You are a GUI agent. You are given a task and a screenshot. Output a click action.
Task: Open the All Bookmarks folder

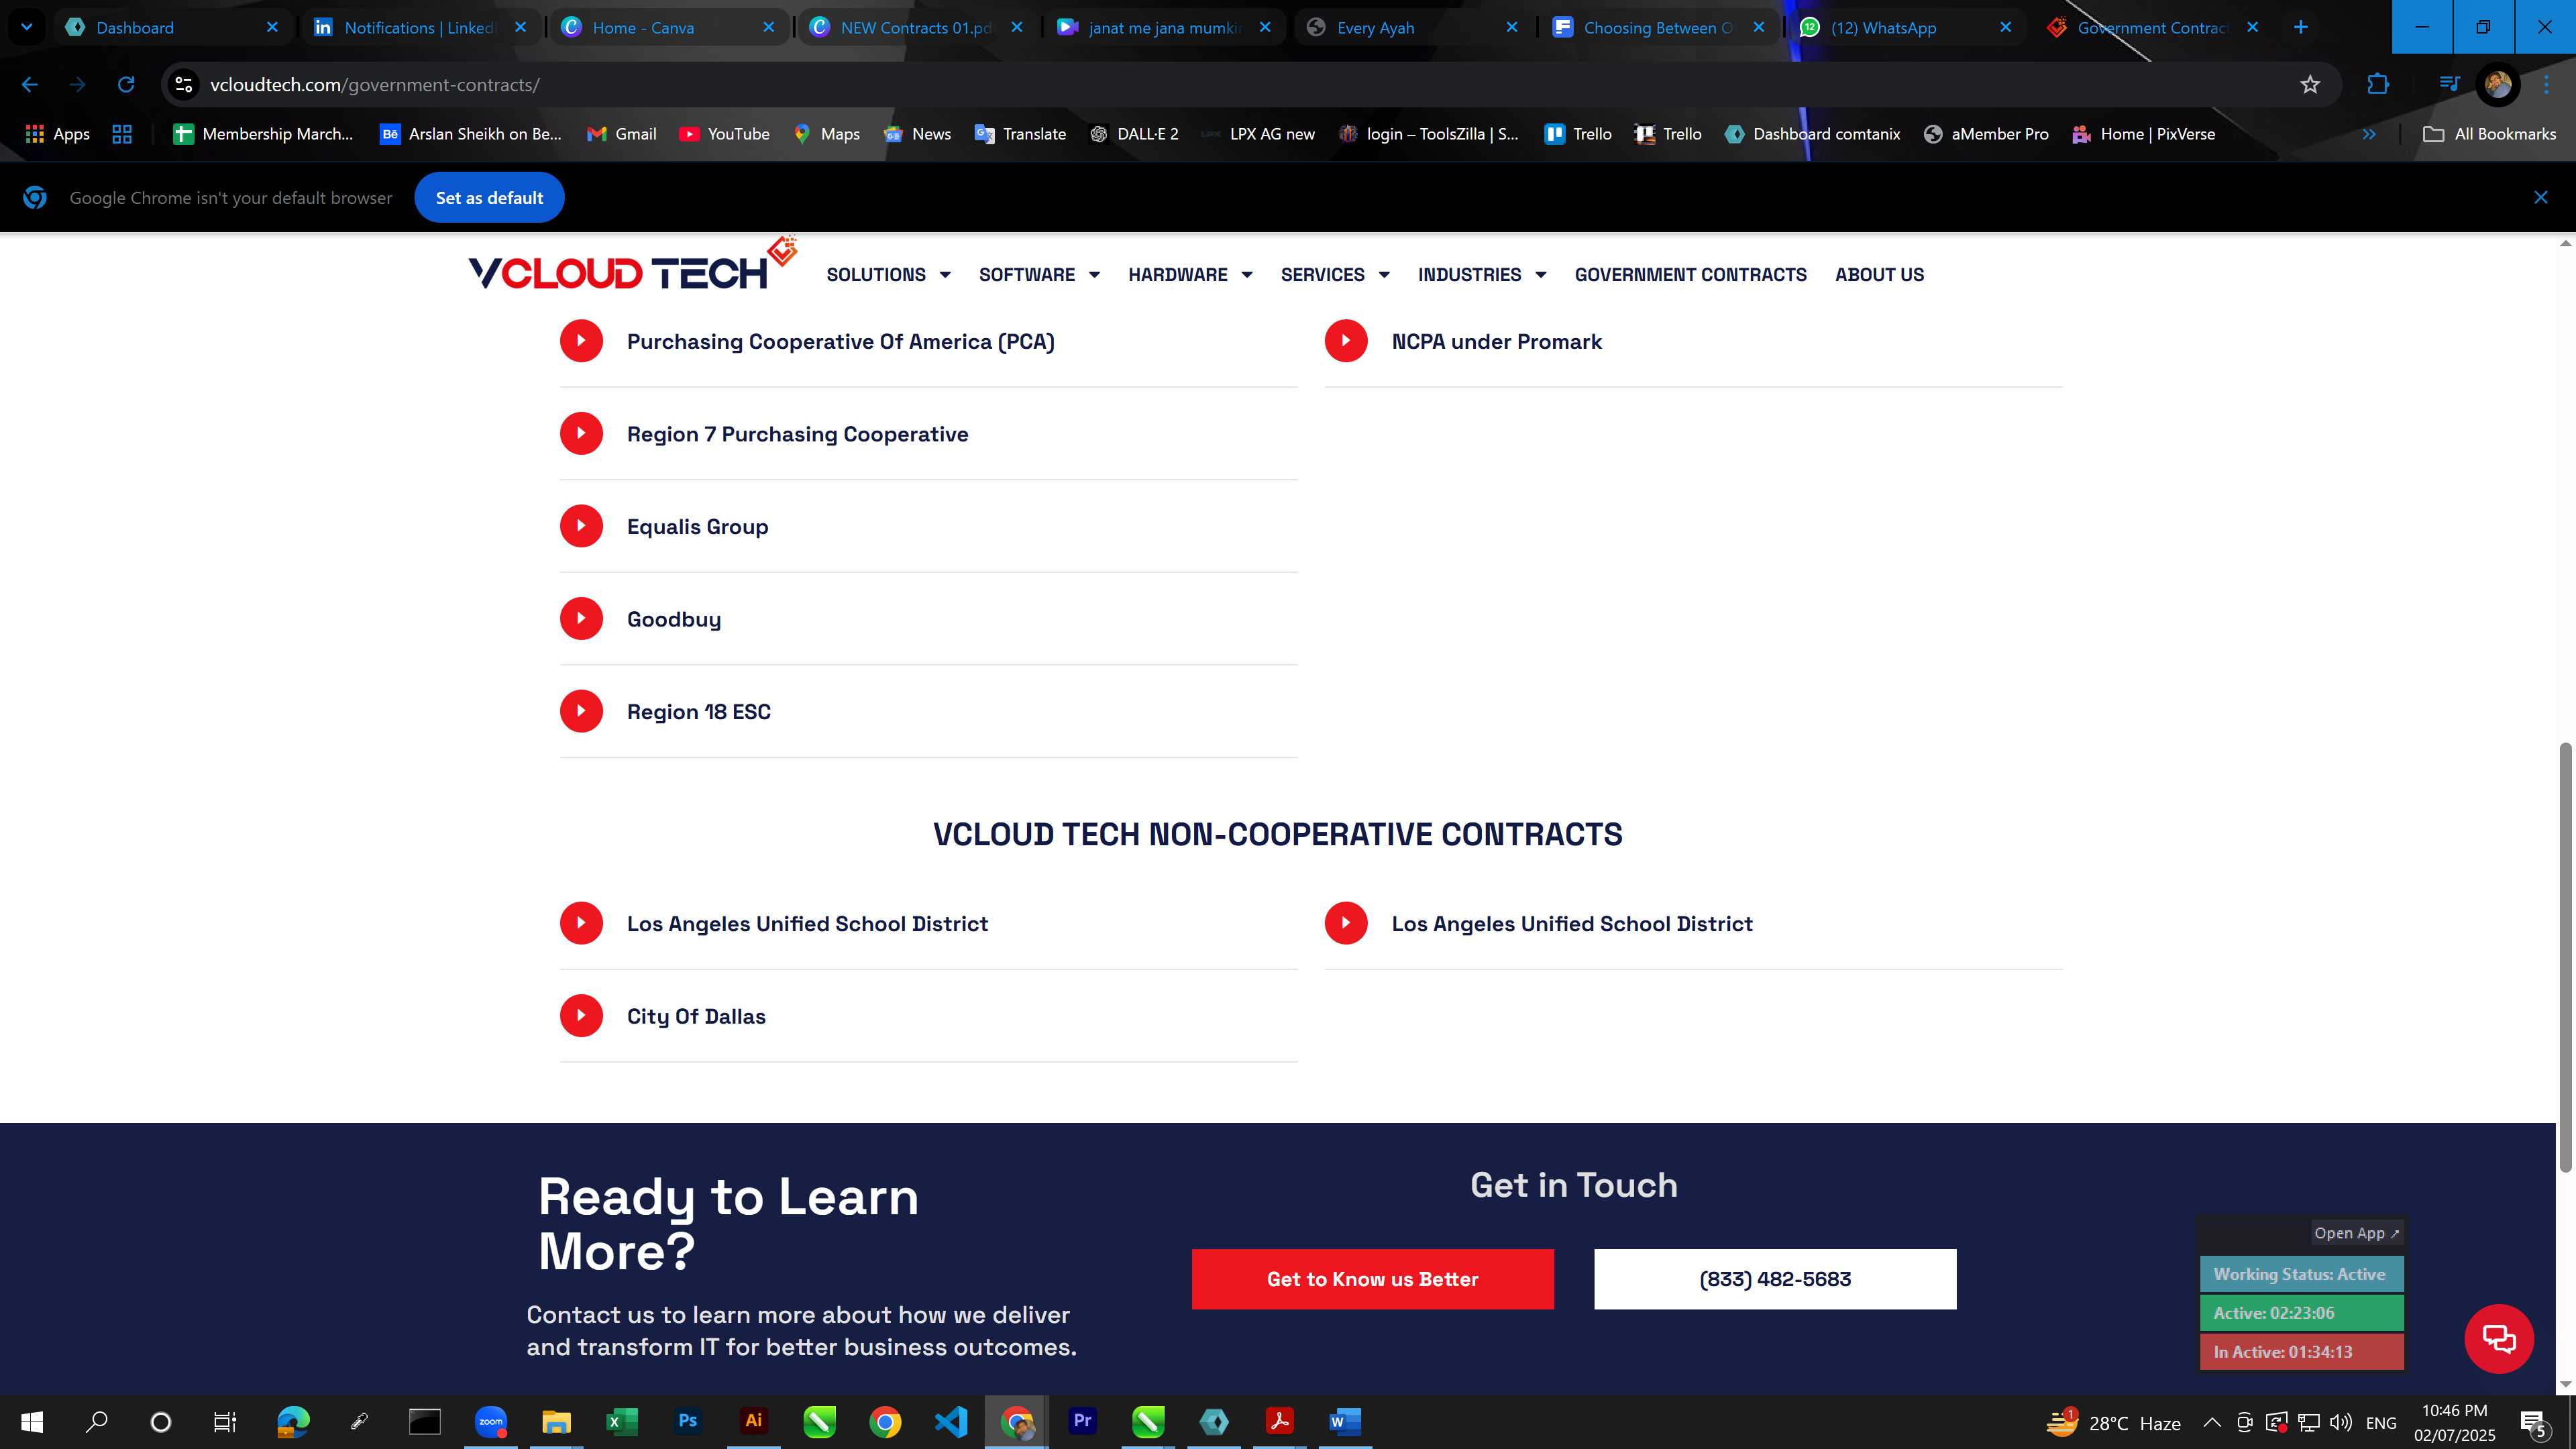[2490, 134]
